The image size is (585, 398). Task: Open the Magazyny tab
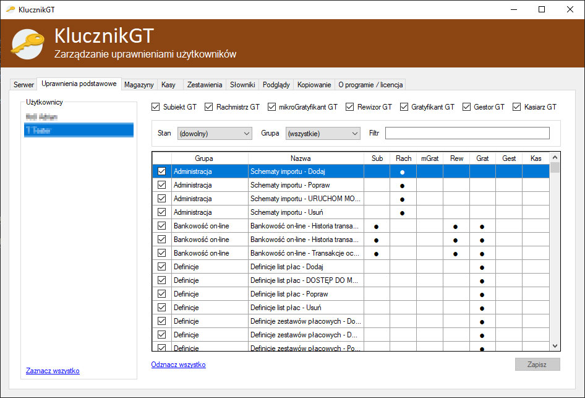click(x=139, y=85)
